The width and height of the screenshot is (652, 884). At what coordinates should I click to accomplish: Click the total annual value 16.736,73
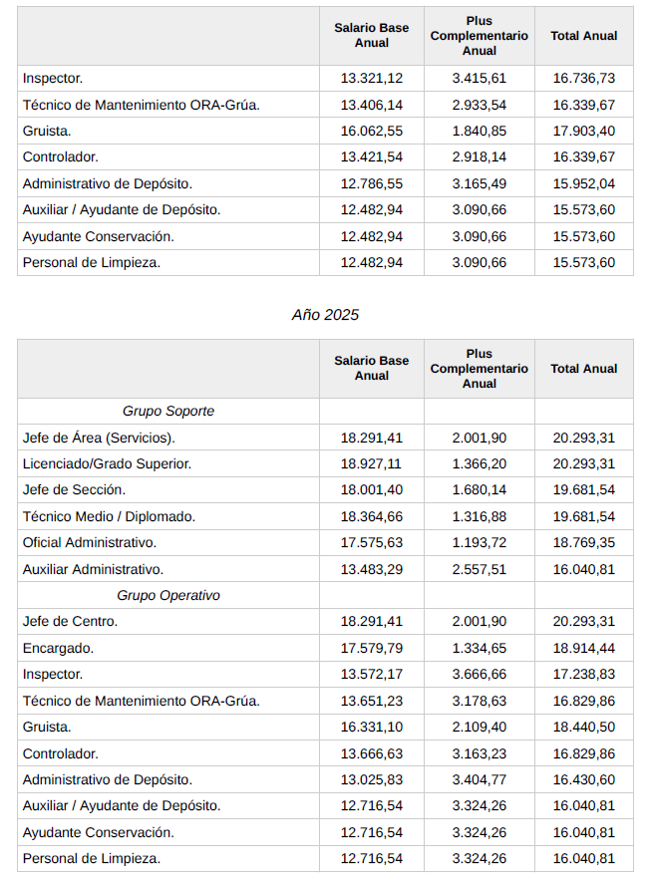584,78
